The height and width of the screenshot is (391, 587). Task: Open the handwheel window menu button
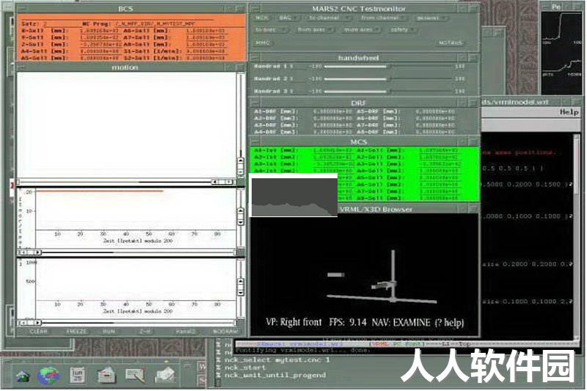click(x=255, y=58)
